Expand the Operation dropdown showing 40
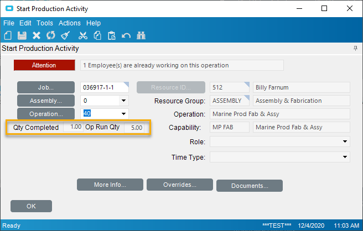 [123, 114]
